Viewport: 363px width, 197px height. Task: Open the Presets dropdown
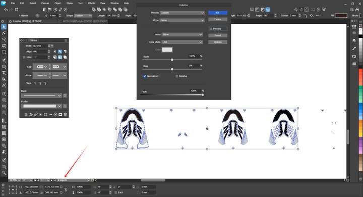pos(182,13)
